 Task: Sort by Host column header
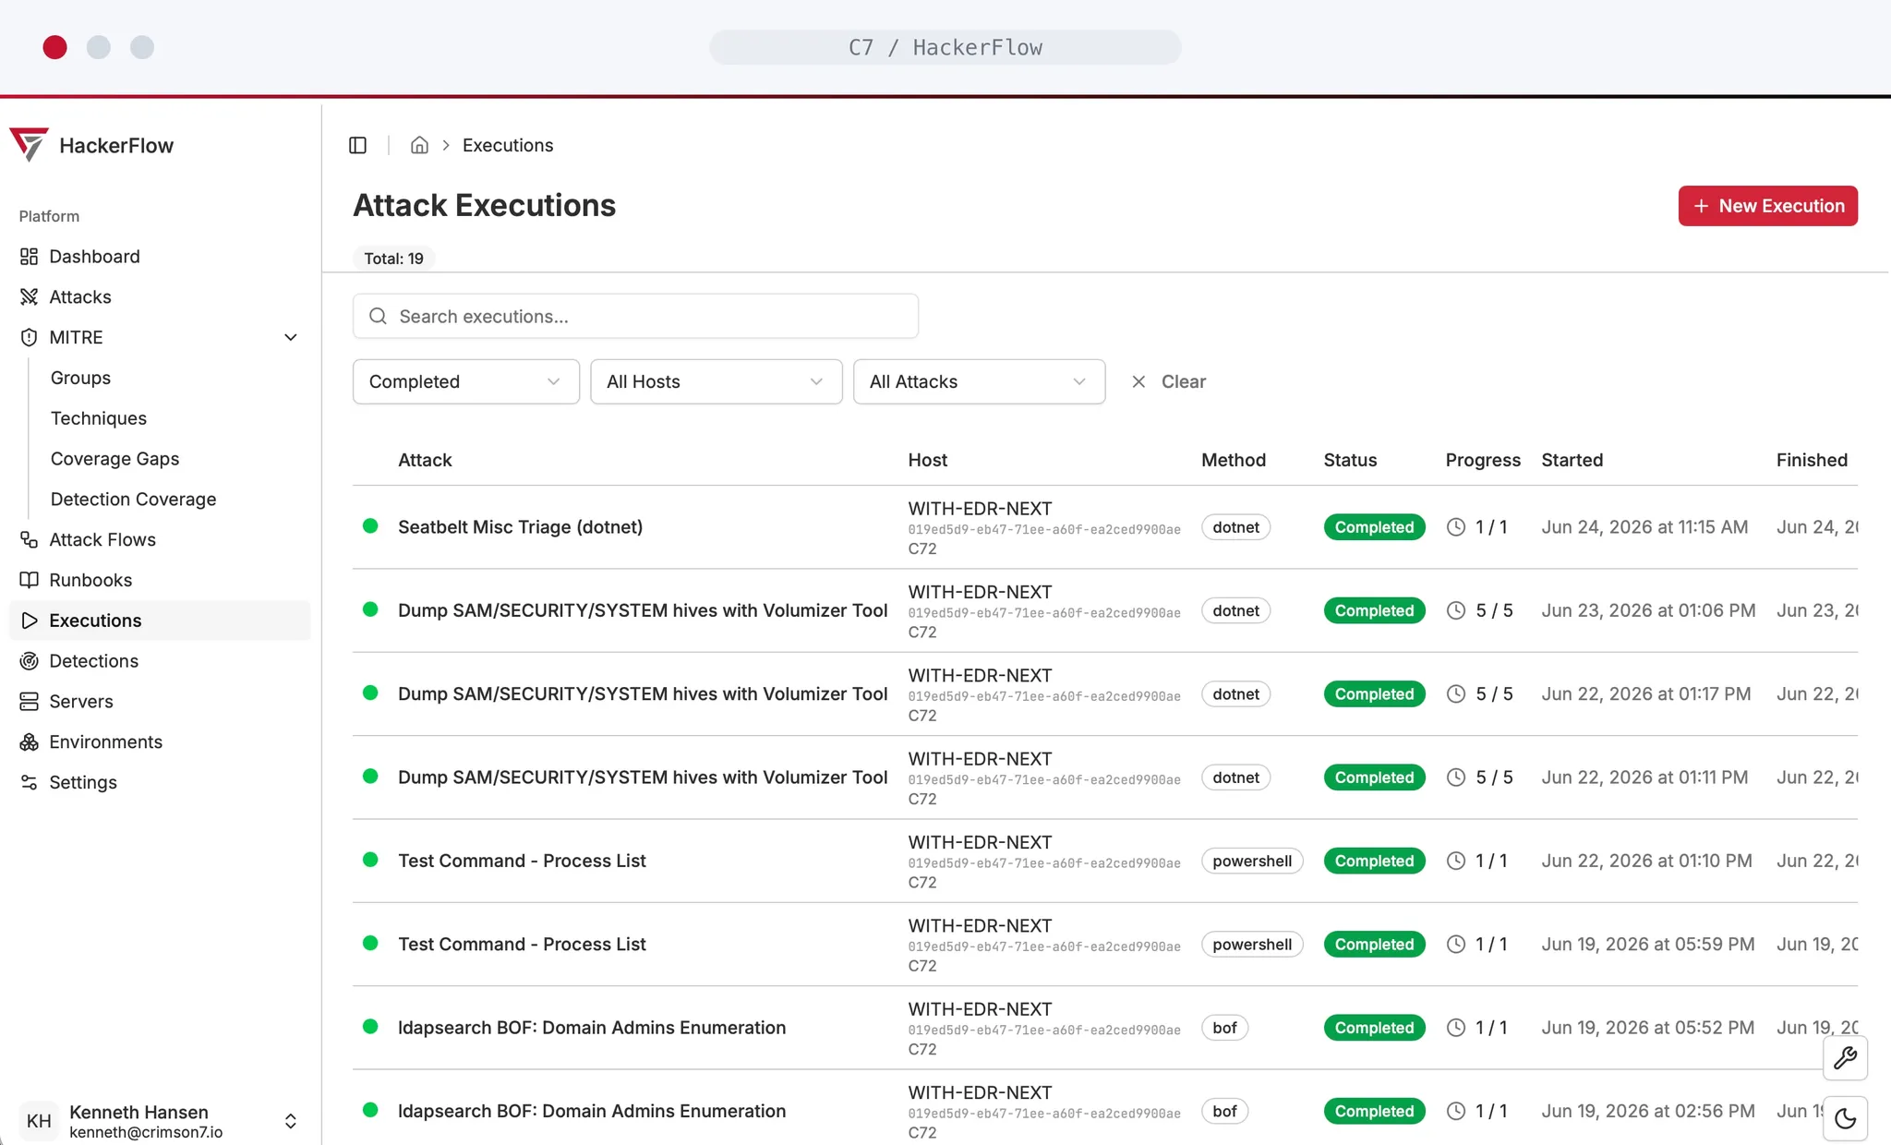pyautogui.click(x=927, y=460)
